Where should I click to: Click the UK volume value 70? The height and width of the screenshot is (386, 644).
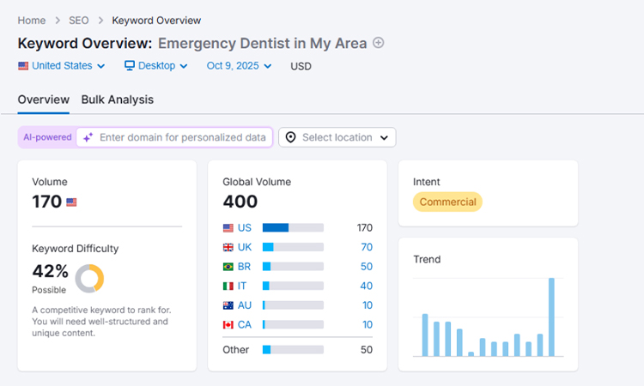tap(367, 247)
